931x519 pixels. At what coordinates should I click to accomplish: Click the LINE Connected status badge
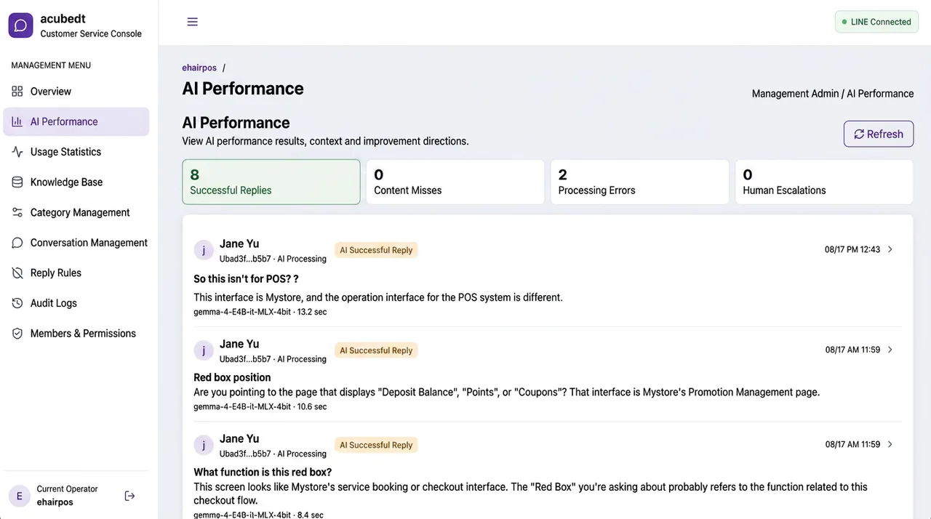pos(876,22)
